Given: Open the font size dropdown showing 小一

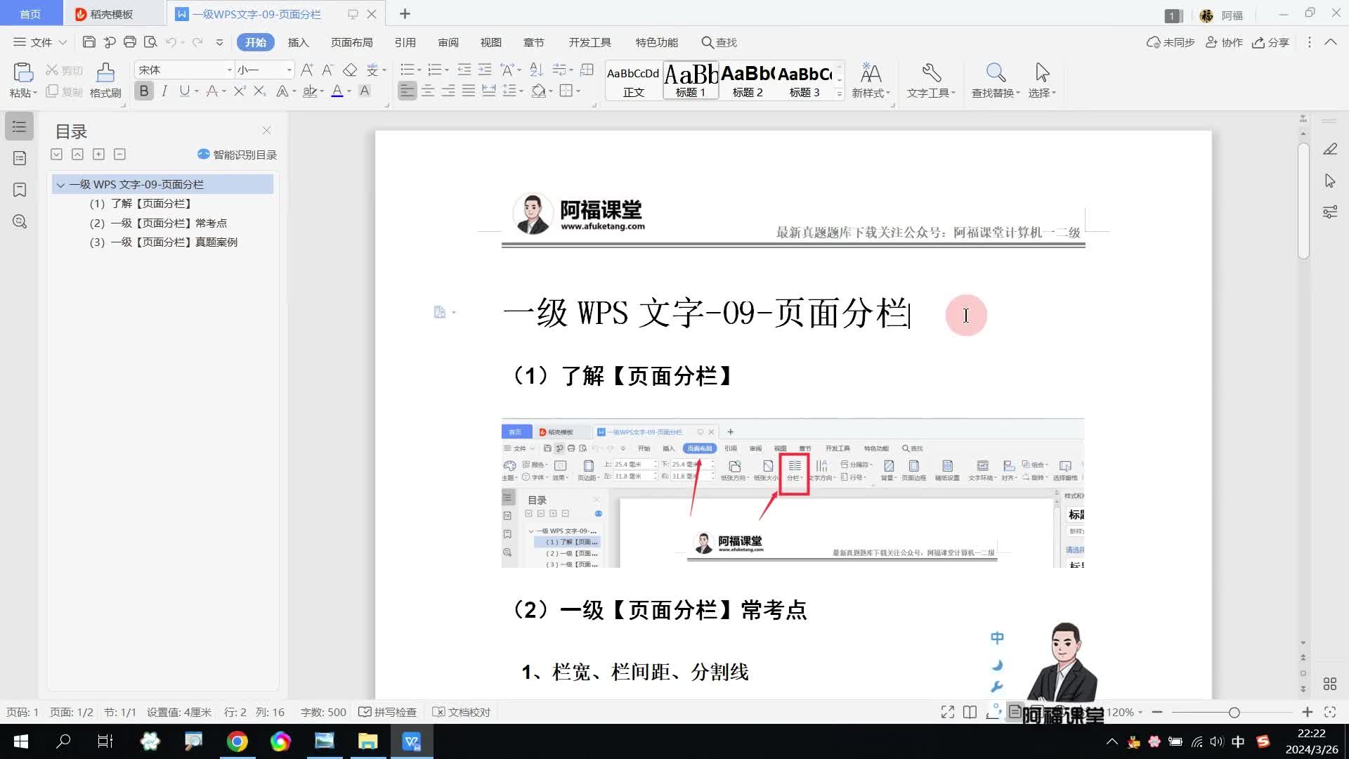Looking at the screenshot, I should (x=289, y=70).
